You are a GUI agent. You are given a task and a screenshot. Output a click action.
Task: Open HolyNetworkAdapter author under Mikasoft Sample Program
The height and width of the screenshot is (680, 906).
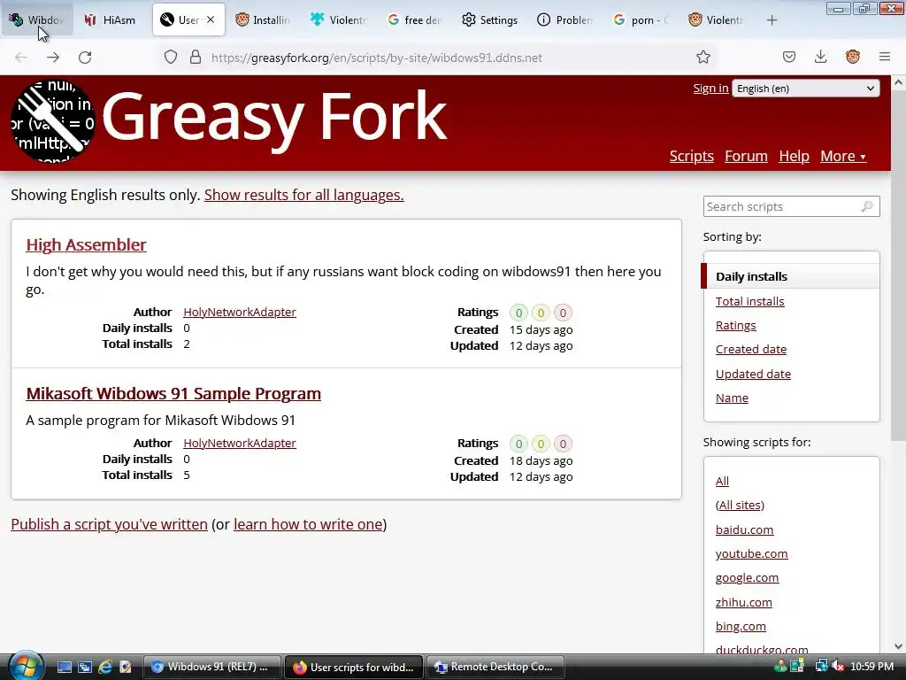coord(240,443)
